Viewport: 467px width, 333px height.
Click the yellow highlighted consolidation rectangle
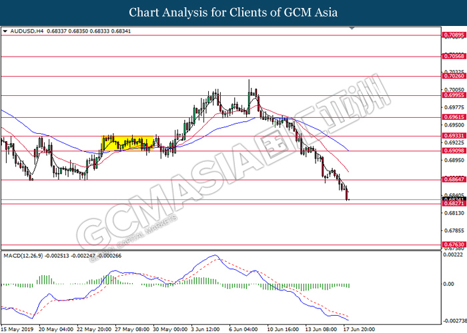point(127,143)
